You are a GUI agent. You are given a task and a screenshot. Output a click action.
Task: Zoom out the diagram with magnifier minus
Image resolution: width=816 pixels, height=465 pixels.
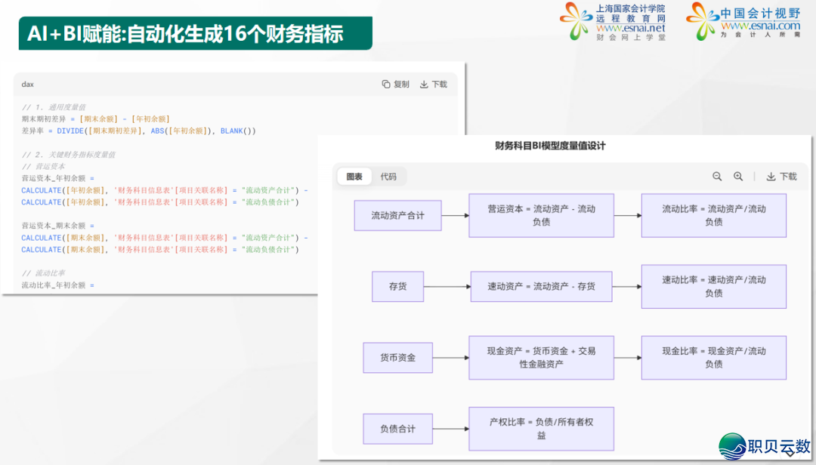(717, 177)
